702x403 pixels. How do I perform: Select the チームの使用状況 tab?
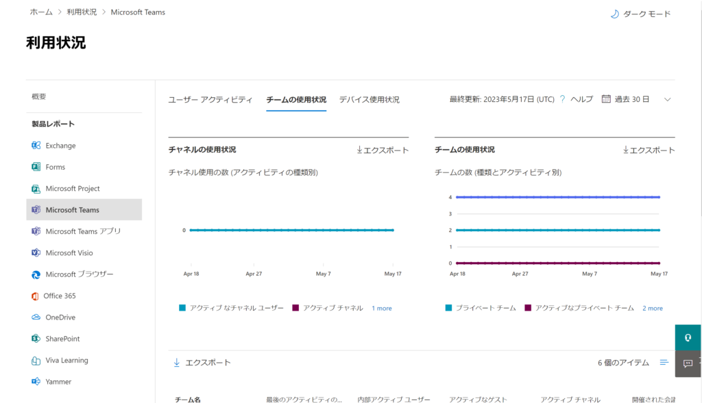click(x=296, y=100)
